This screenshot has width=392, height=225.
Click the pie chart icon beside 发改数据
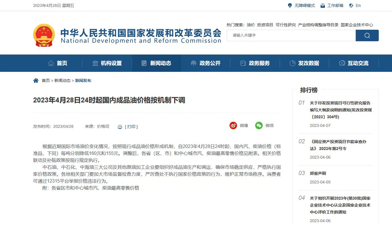click(293, 63)
